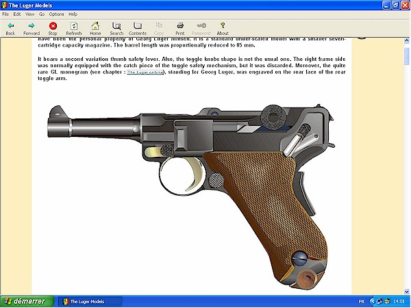Image resolution: width=411 pixels, height=308 pixels.
Task: Open the File menu
Action: 5,14
